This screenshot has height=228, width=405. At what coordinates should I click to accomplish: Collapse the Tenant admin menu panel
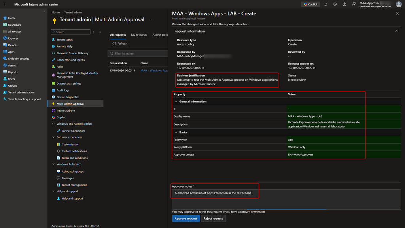pos(100,32)
